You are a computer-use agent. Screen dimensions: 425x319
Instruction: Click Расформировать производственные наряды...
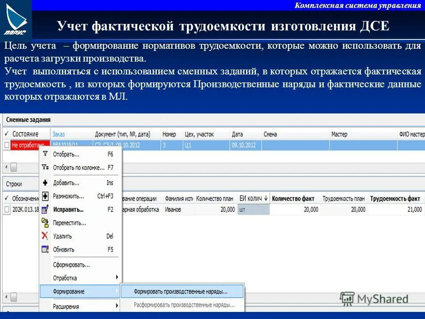[182, 305]
